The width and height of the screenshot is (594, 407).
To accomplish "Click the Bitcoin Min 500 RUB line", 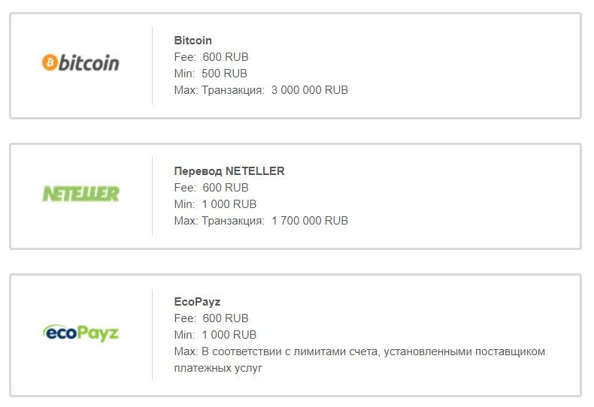I will [211, 74].
